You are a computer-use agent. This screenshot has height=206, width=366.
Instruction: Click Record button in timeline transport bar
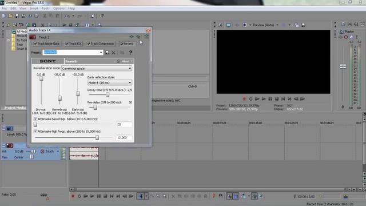pos(73,196)
